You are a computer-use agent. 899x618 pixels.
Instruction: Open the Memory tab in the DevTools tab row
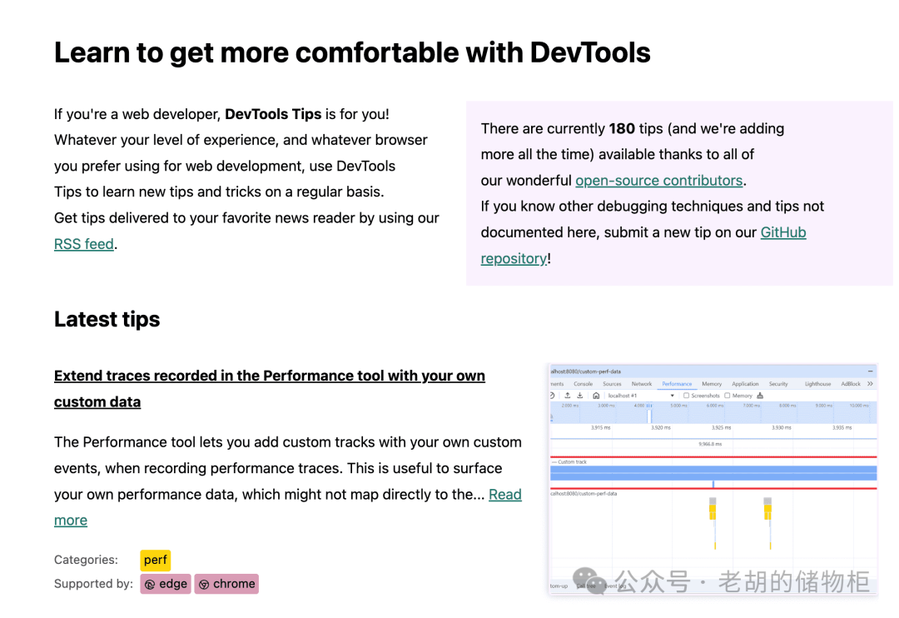[712, 384]
